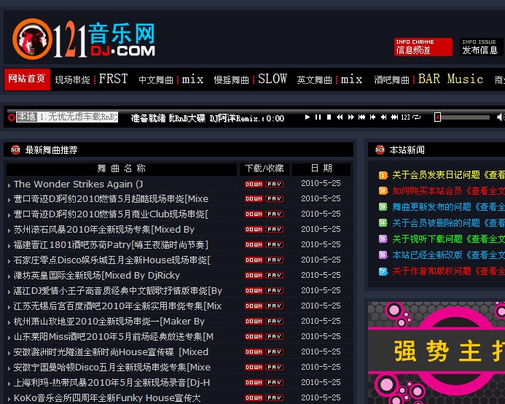Open song 杭州萧山玫地亚2010全新现场串烧一

(x=109, y=322)
